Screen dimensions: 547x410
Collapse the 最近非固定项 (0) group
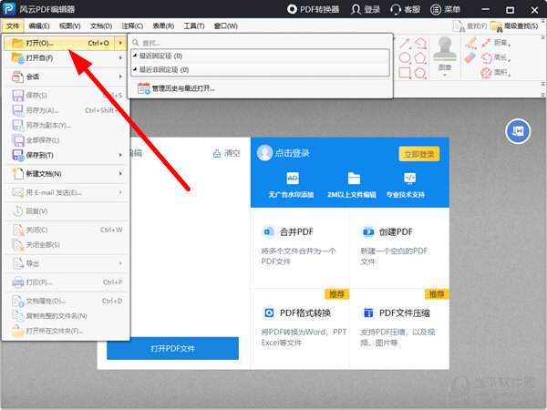pyautogui.click(x=135, y=70)
